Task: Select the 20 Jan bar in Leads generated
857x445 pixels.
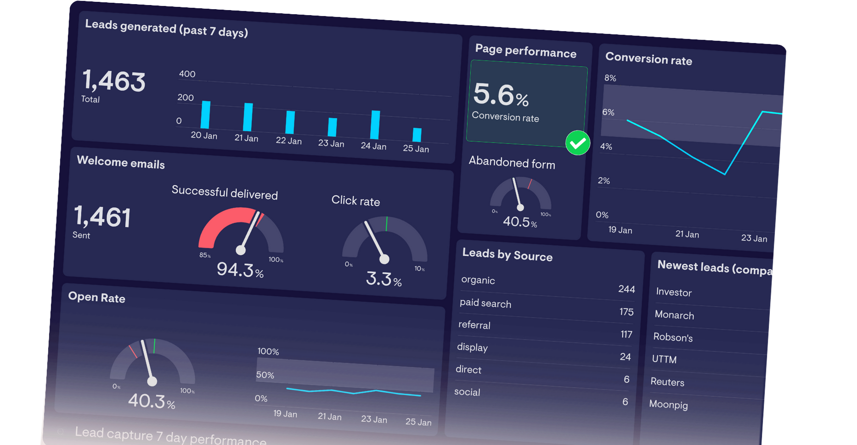Action: pos(205,115)
